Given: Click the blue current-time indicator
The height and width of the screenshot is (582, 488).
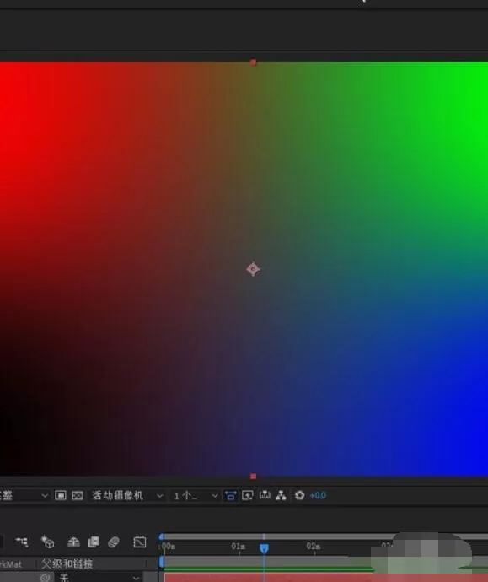Looking at the screenshot, I should 264,548.
